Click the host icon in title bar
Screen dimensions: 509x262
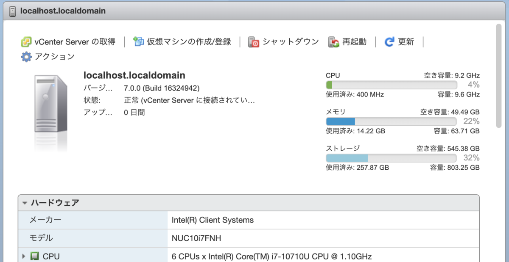pos(12,11)
